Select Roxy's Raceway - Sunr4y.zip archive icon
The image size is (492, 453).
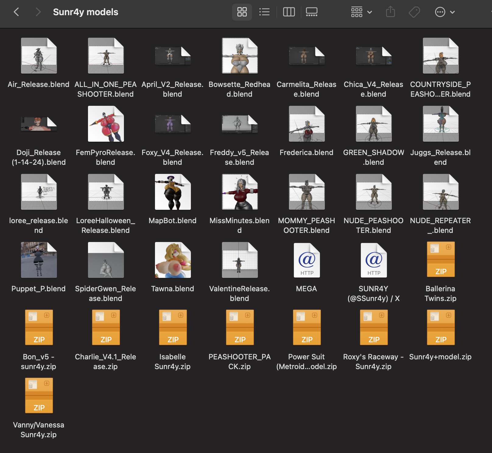pyautogui.click(x=374, y=327)
